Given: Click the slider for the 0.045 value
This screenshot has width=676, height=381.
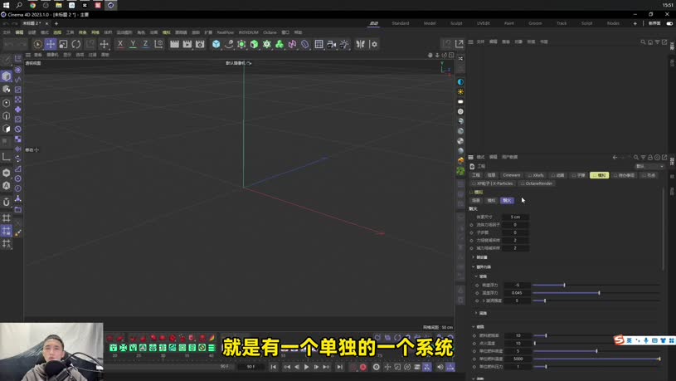Looking at the screenshot, I should (596, 293).
